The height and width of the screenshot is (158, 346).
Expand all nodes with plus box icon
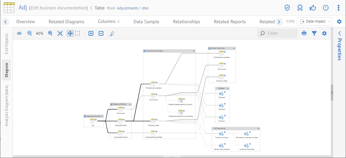(91, 33)
